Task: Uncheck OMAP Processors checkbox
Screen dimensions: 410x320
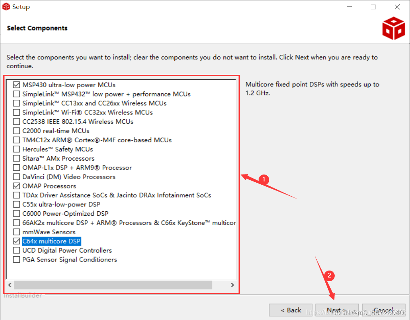Action: pyautogui.click(x=16, y=186)
